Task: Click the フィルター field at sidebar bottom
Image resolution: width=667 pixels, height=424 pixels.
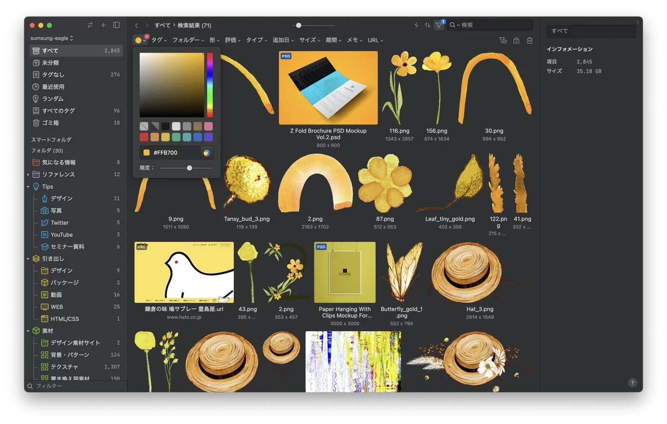Action: (x=76, y=386)
